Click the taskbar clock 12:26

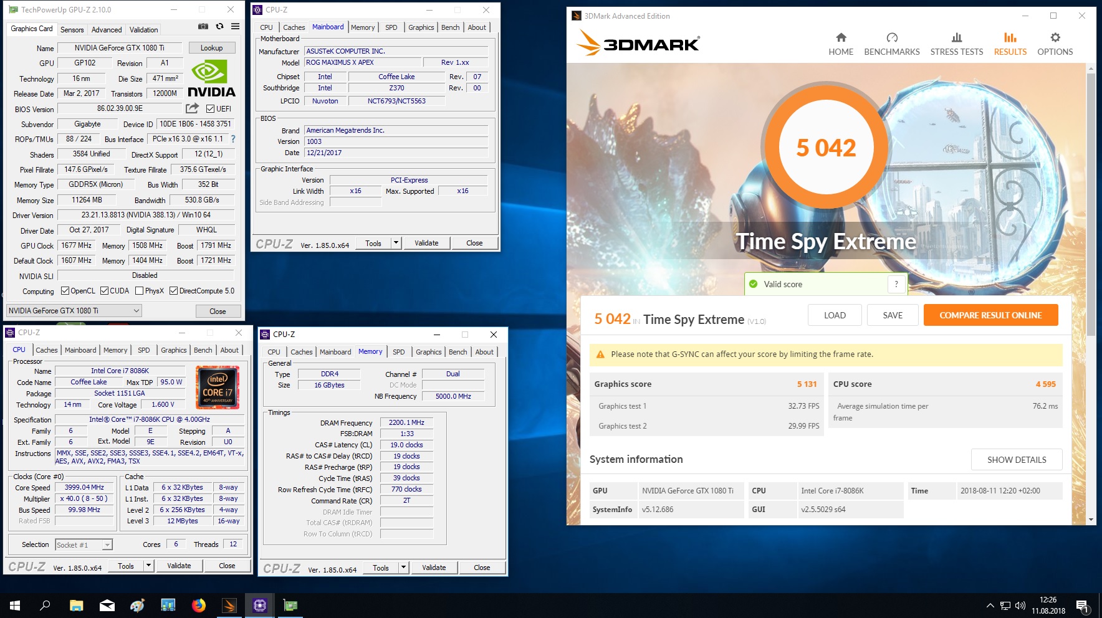click(1048, 600)
